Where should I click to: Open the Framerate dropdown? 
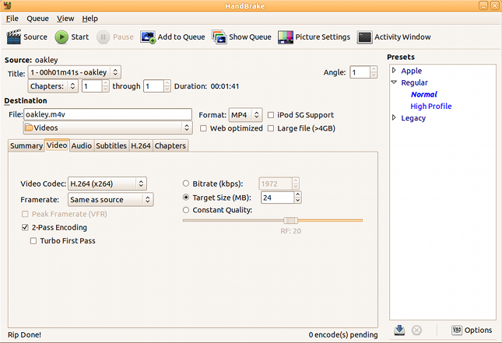click(x=111, y=200)
